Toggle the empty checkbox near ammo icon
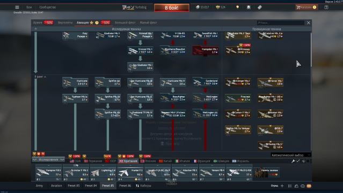Screen dimensions: 343x193 (308, 161)
